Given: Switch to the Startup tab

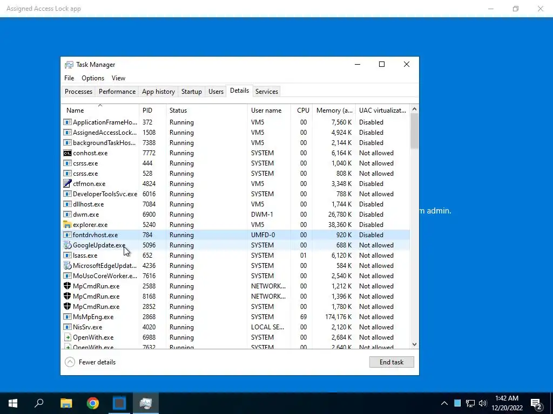Looking at the screenshot, I should [x=192, y=92].
